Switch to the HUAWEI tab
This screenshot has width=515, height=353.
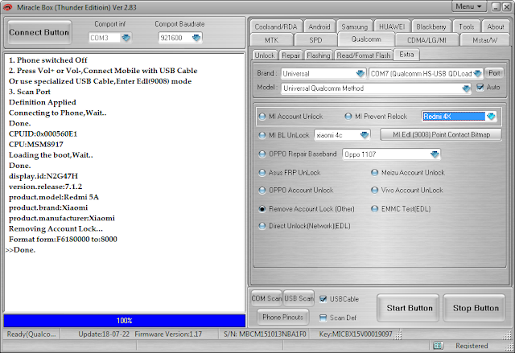point(392,27)
